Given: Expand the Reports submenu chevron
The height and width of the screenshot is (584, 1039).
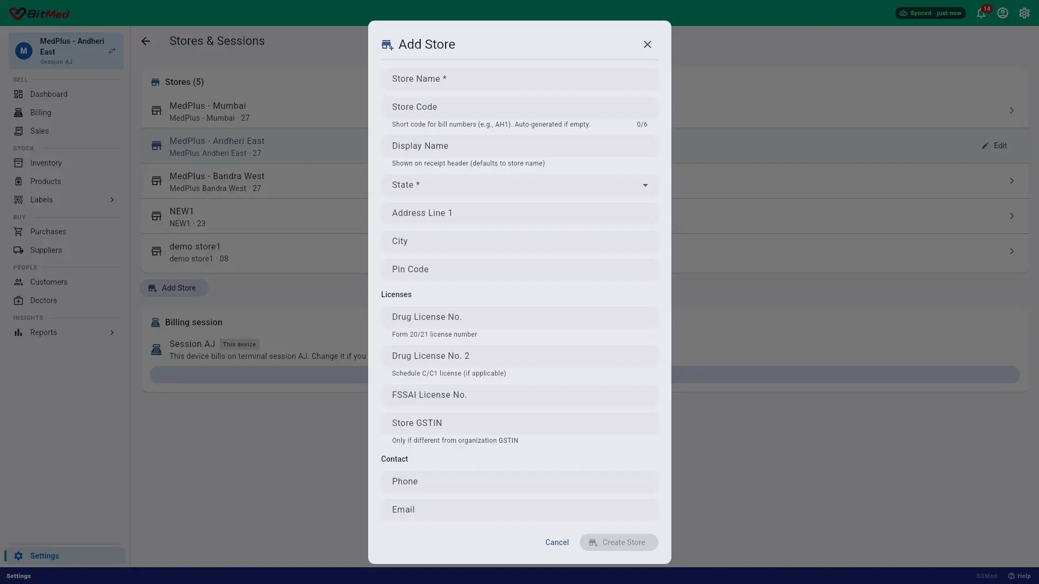Looking at the screenshot, I should coord(112,332).
